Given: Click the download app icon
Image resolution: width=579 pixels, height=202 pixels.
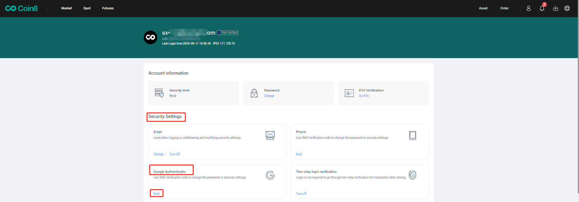Looking at the screenshot, I should pyautogui.click(x=555, y=8).
